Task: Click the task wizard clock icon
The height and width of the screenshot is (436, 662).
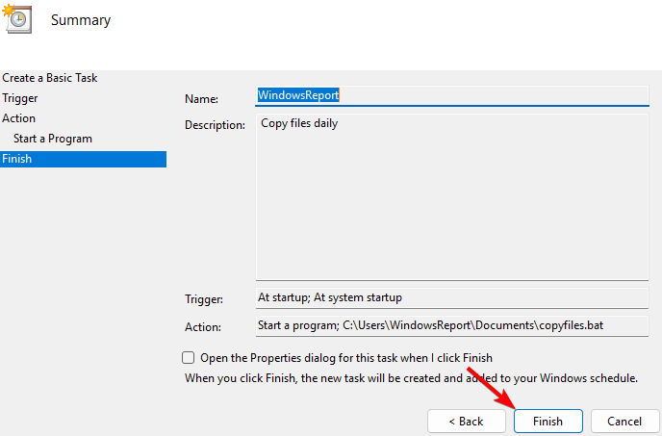Action: [x=18, y=17]
